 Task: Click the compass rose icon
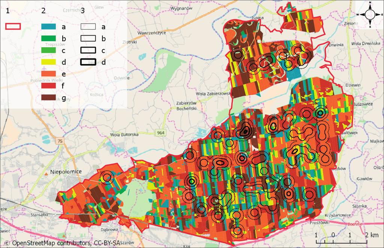(x=370, y=15)
